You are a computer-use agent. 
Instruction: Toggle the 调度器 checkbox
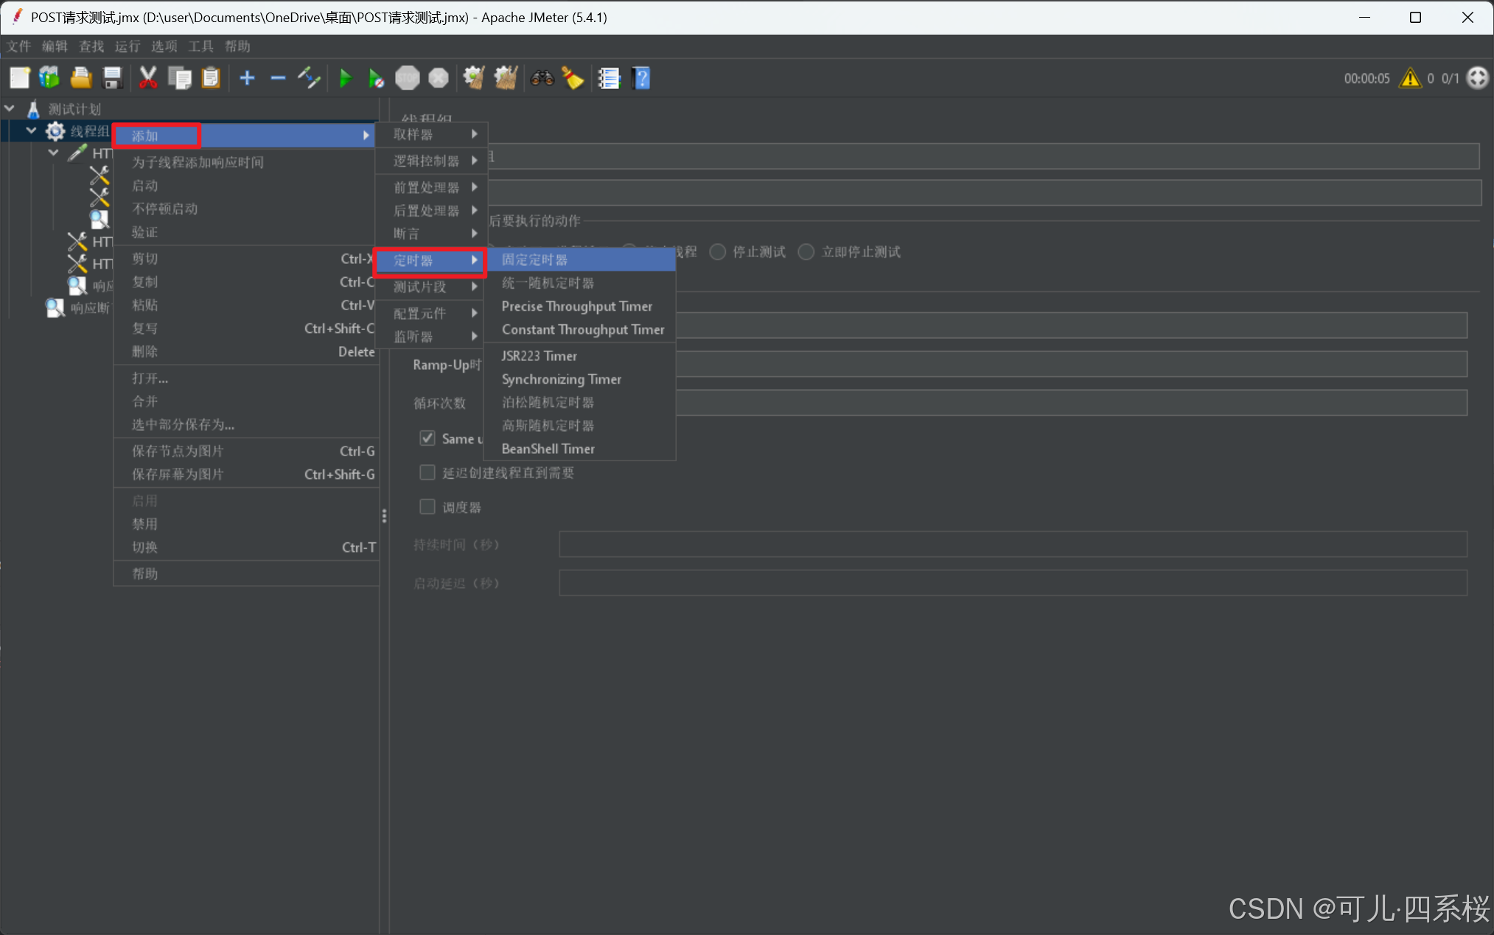427,507
